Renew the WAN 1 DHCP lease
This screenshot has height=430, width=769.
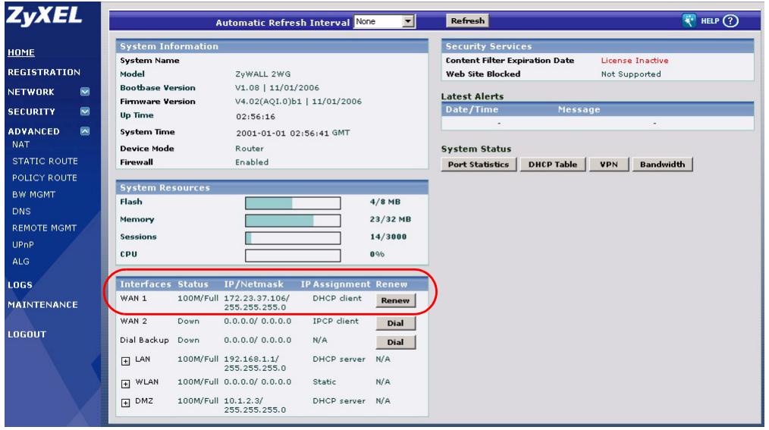pyautogui.click(x=395, y=300)
